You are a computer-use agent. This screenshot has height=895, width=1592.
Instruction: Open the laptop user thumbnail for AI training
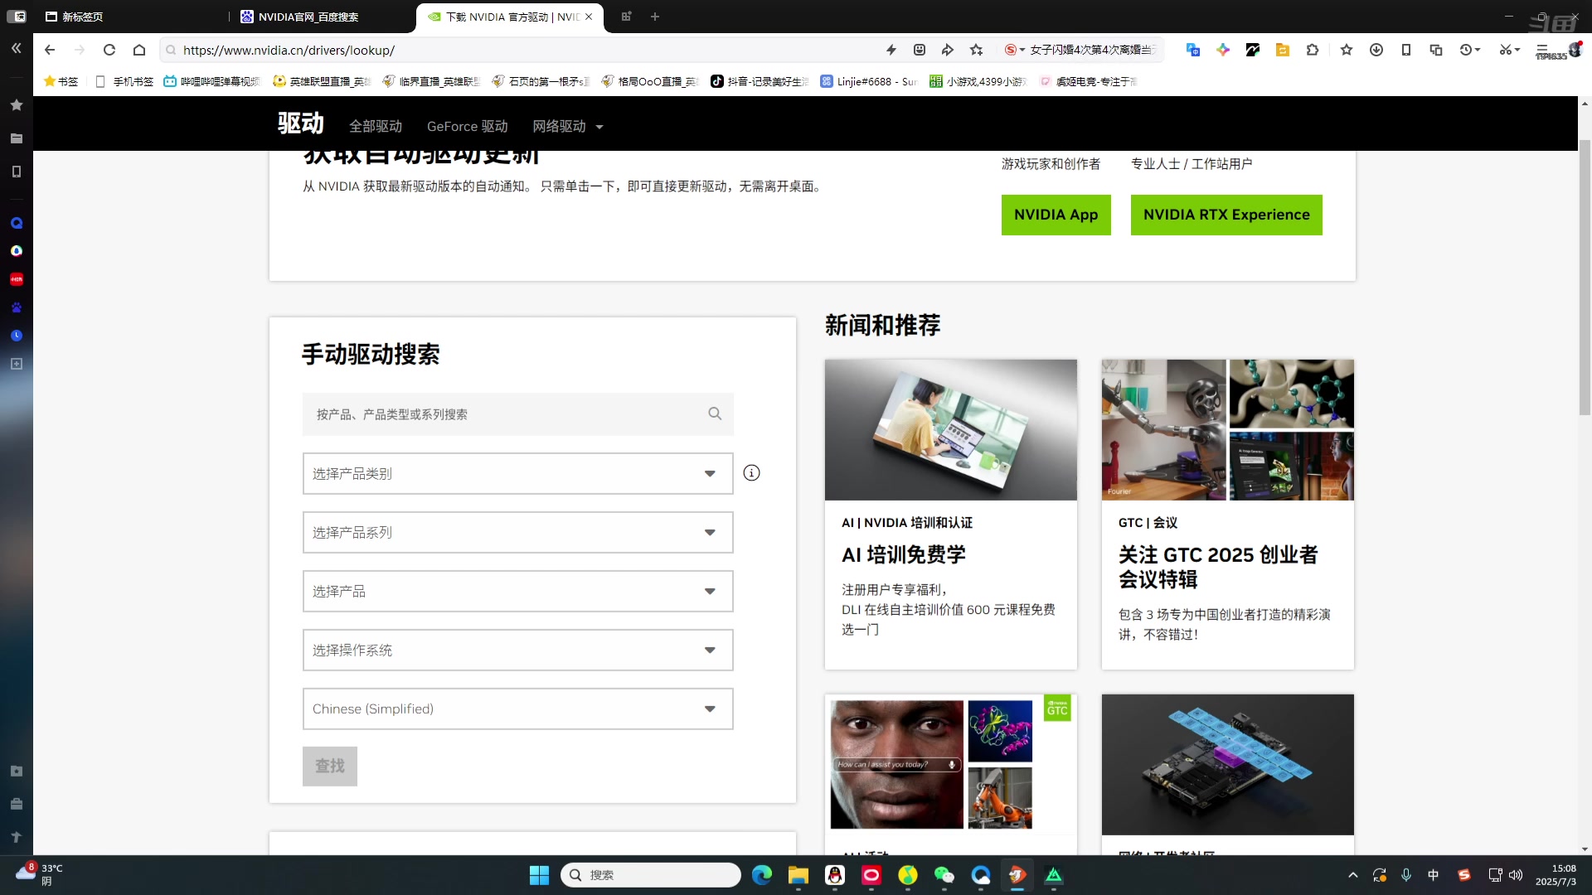pyautogui.click(x=950, y=429)
